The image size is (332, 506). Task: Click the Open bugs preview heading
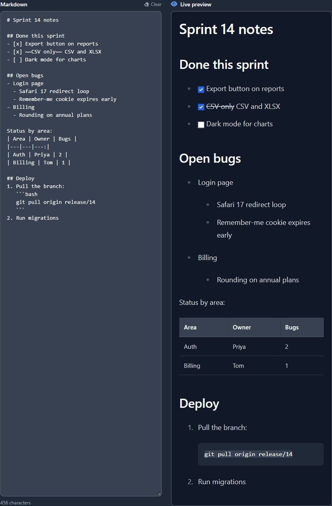click(210, 158)
